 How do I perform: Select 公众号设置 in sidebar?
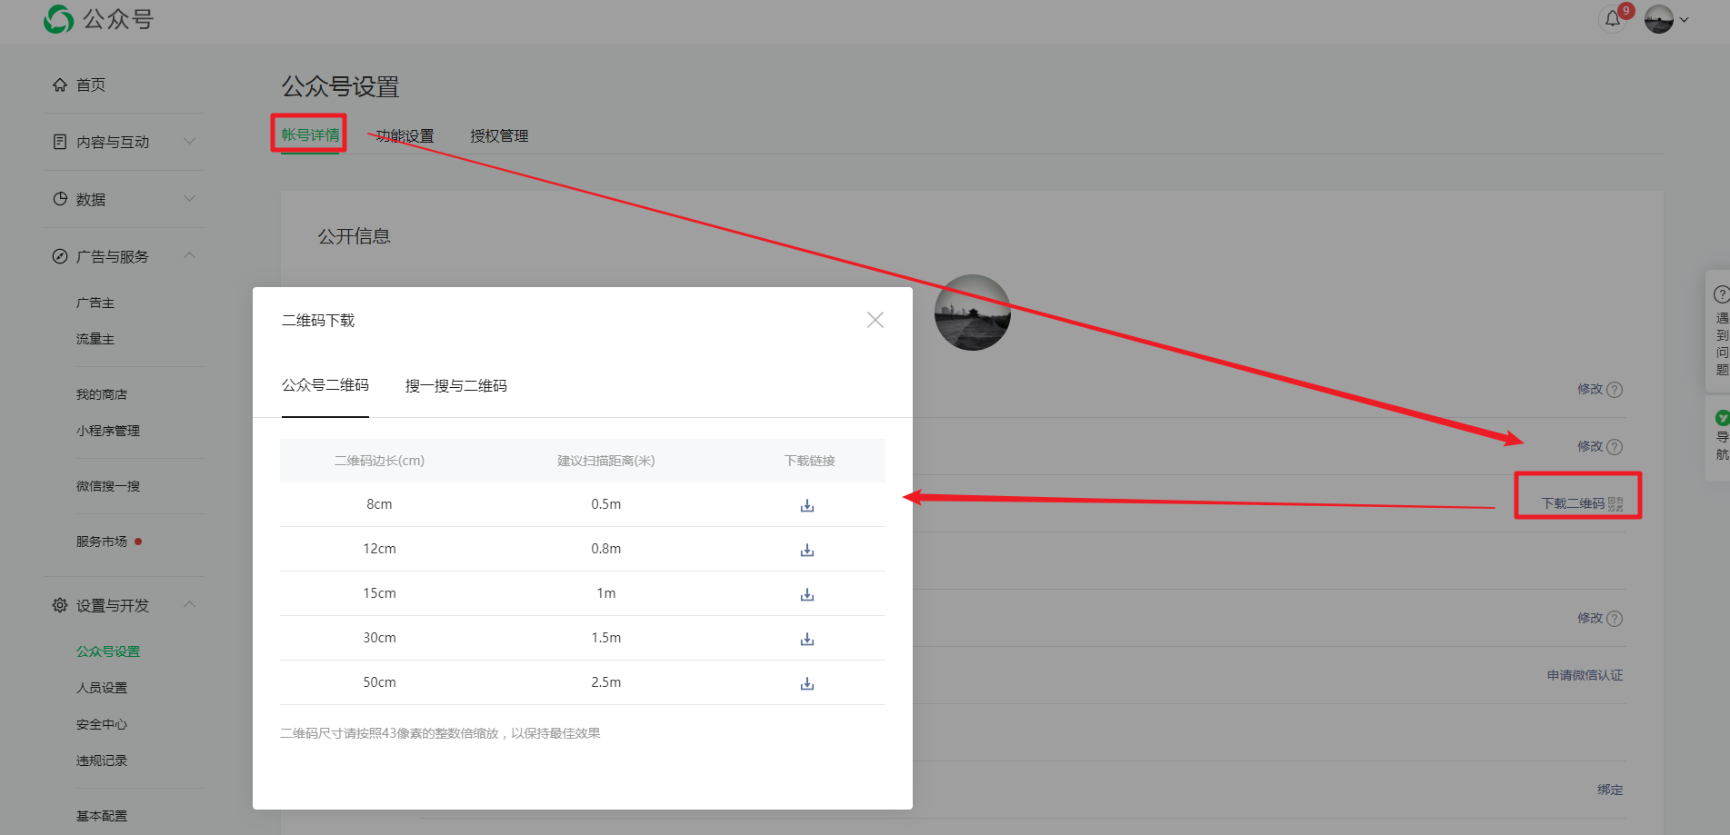tap(108, 651)
